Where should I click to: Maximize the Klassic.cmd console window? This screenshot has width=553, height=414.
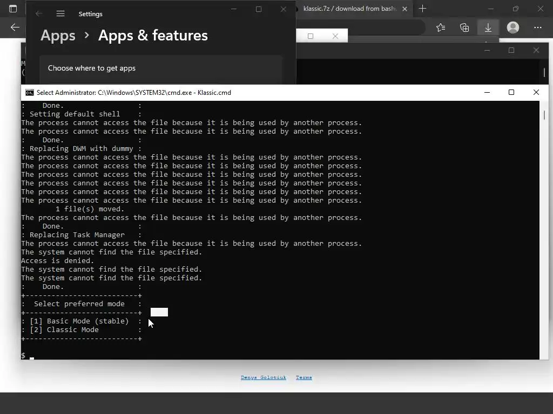[x=511, y=92]
